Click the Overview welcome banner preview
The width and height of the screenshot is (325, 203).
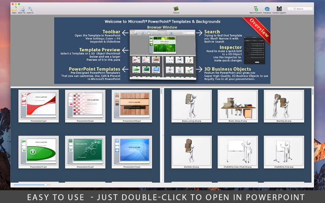coord(162,50)
